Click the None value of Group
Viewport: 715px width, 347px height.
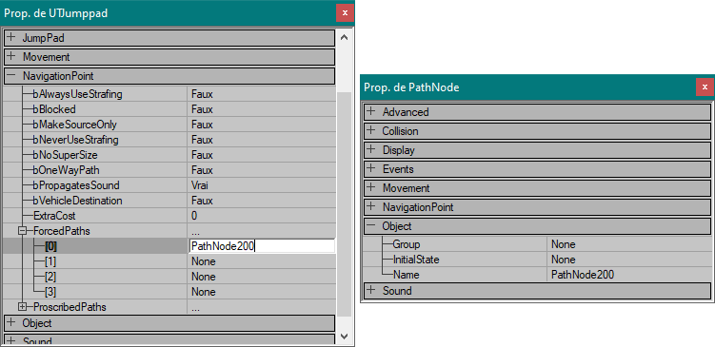[564, 244]
